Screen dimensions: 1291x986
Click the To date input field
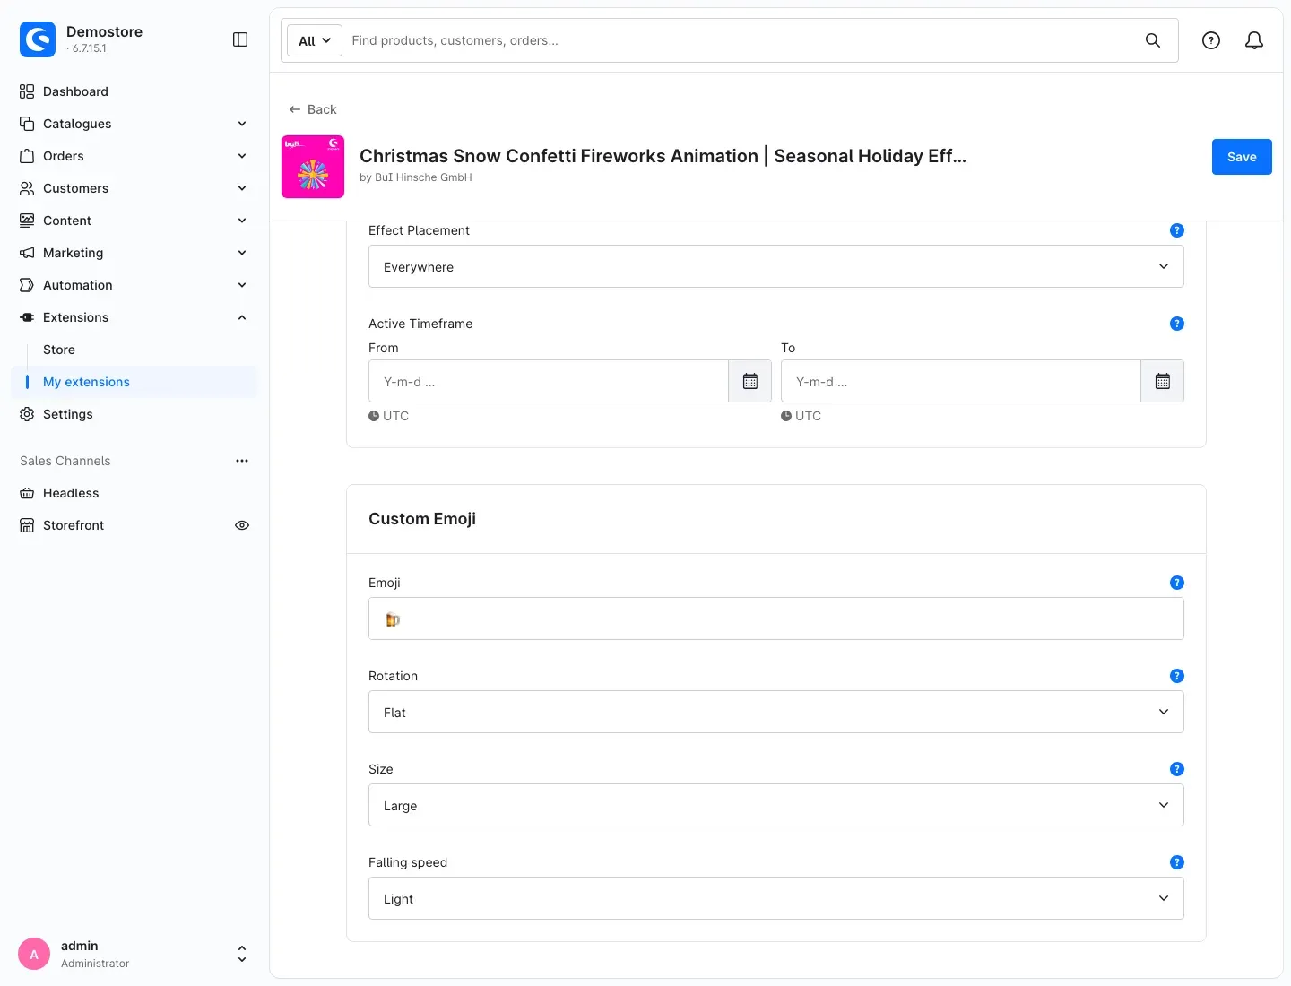(961, 381)
